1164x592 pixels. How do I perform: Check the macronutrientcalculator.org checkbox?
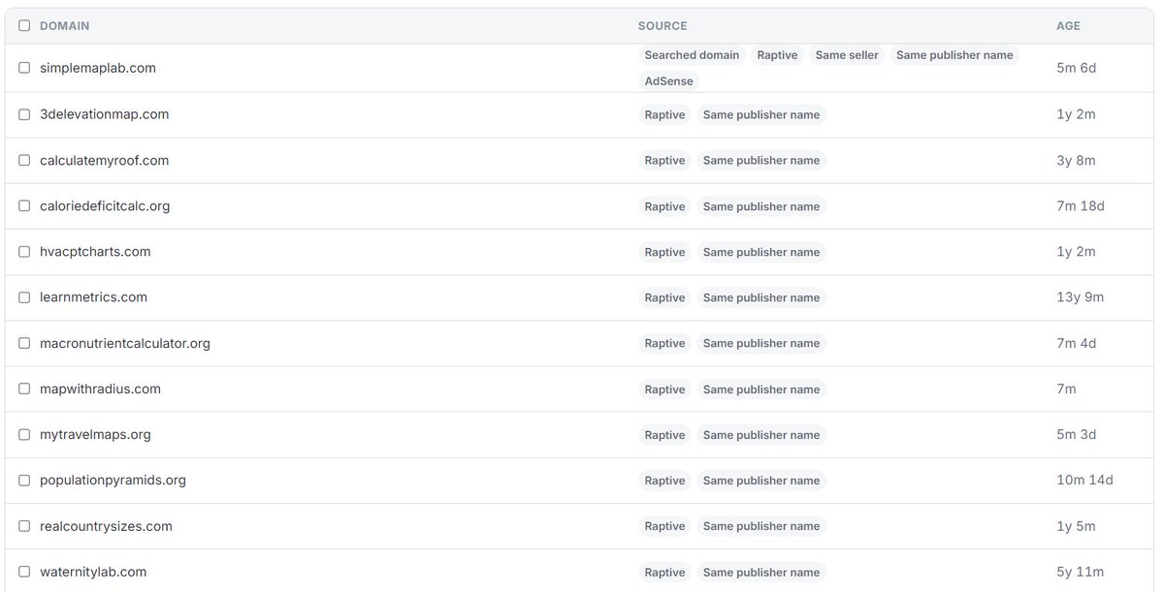pyautogui.click(x=24, y=343)
